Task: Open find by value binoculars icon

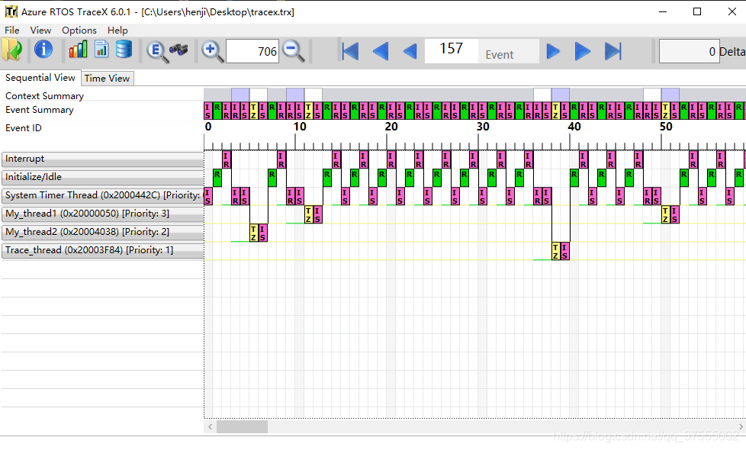Action: (x=178, y=50)
